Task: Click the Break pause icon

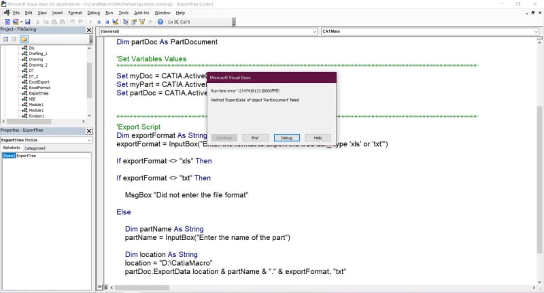Action: coord(99,22)
